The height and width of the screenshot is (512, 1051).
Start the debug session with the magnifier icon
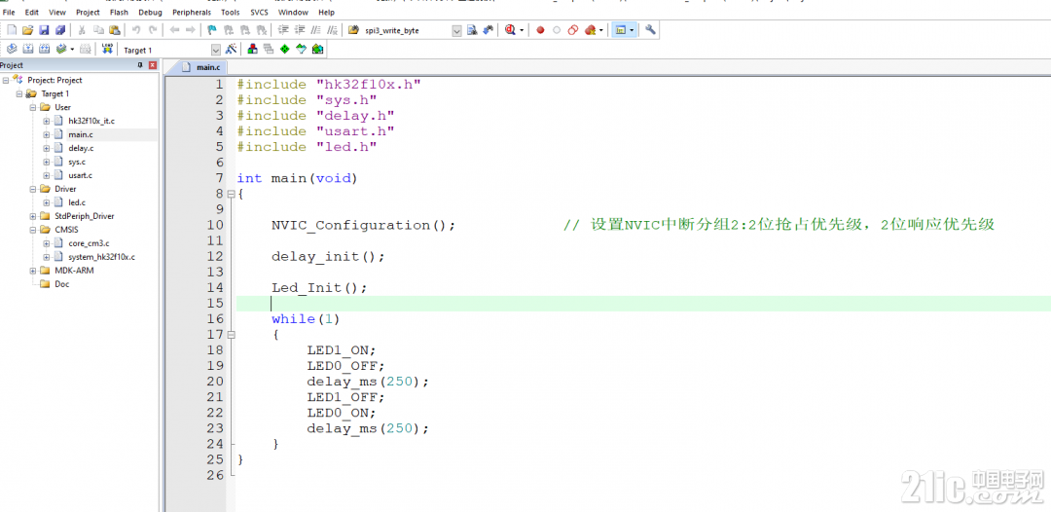click(510, 30)
